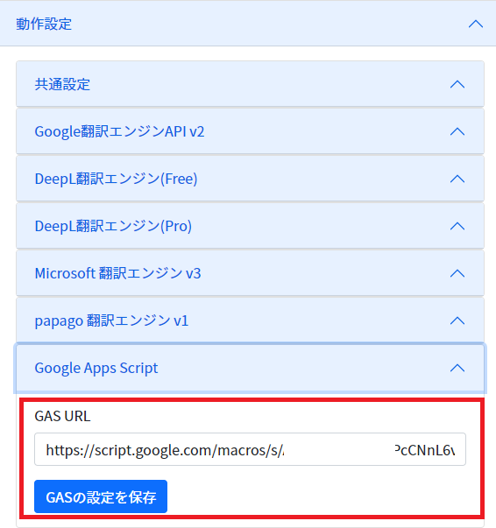
Task: Expand DeepL翻訳エンジン(Free) chevron
Action: click(x=457, y=179)
